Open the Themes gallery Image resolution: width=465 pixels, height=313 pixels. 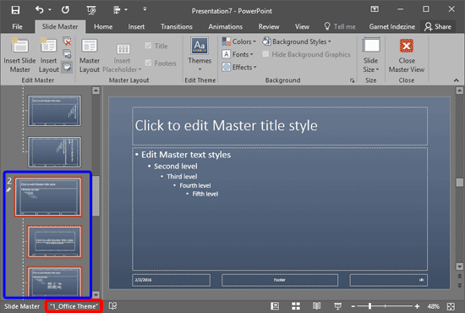point(200,55)
